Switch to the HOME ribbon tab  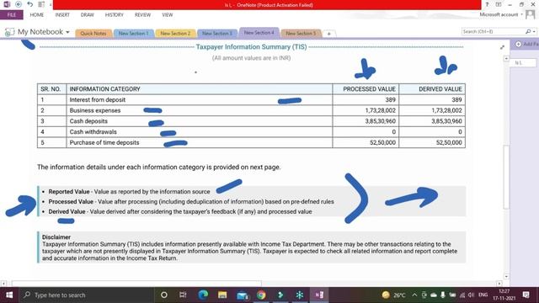pyautogui.click(x=37, y=15)
